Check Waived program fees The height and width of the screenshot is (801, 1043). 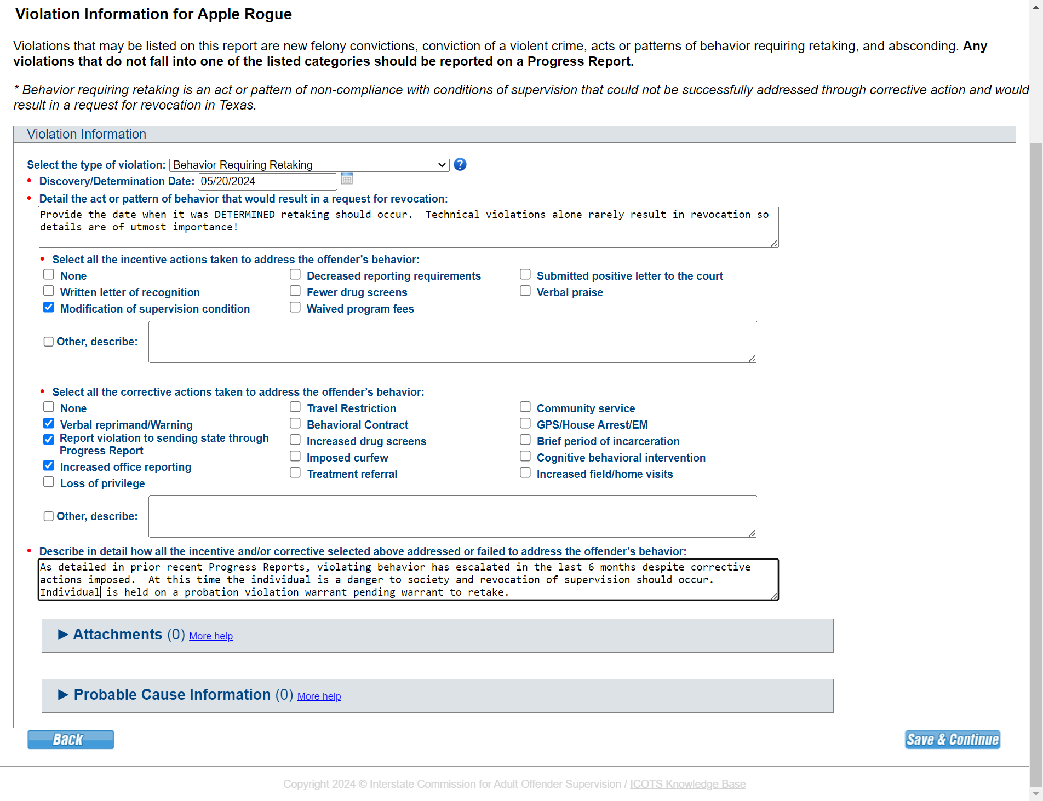[x=295, y=307]
